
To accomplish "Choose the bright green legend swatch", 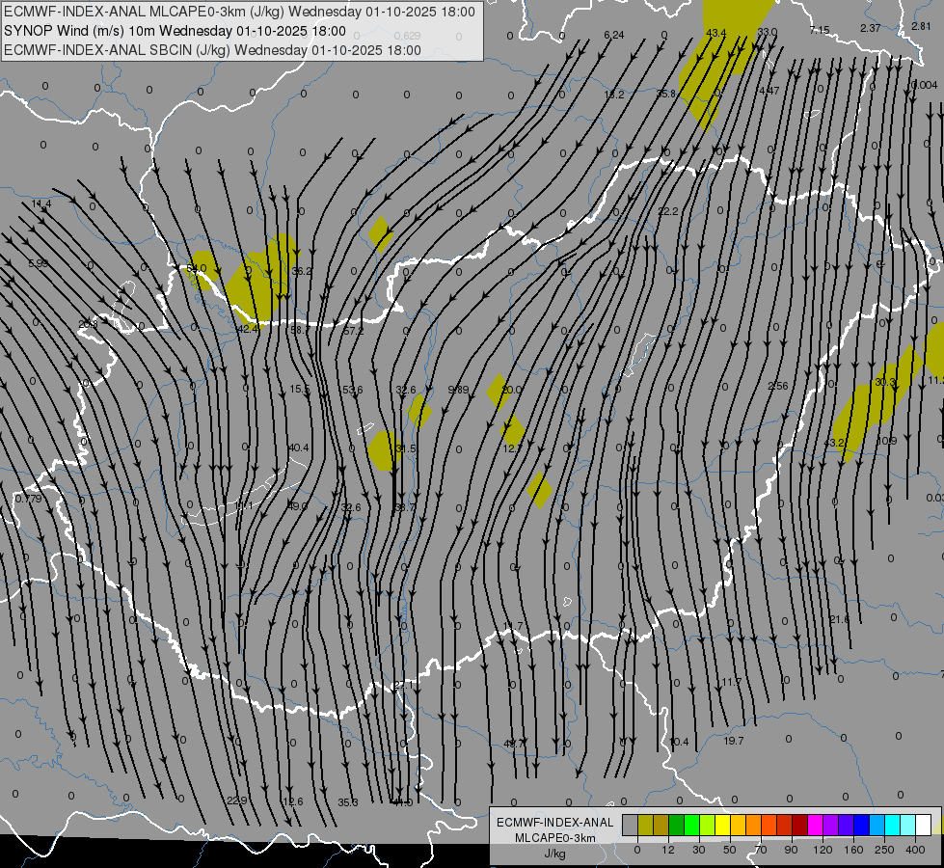I will pyautogui.click(x=692, y=825).
